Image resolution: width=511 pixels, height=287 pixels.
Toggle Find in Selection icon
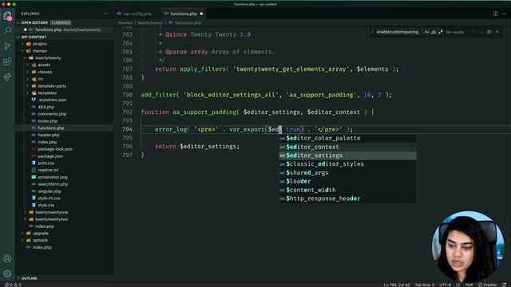[x=489, y=32]
